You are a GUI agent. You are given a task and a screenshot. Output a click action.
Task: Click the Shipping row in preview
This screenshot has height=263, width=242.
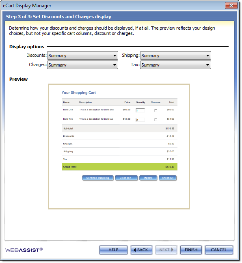119,151
